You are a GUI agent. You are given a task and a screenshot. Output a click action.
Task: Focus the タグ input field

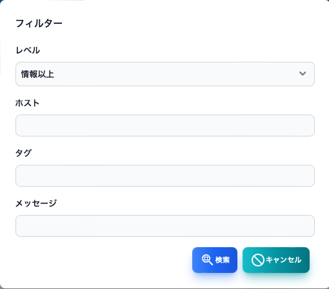[165, 176]
